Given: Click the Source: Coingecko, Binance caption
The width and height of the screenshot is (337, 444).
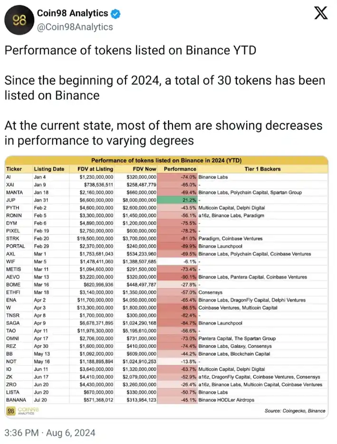Looking at the screenshot, I should click(x=295, y=411).
